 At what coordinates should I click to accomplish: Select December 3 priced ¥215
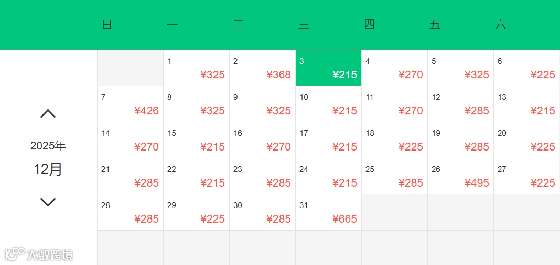(x=329, y=68)
